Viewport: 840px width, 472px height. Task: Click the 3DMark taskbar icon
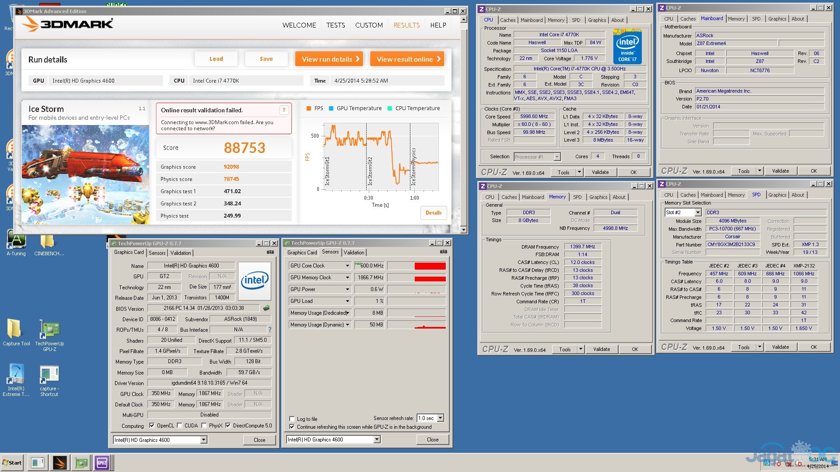click(59, 462)
